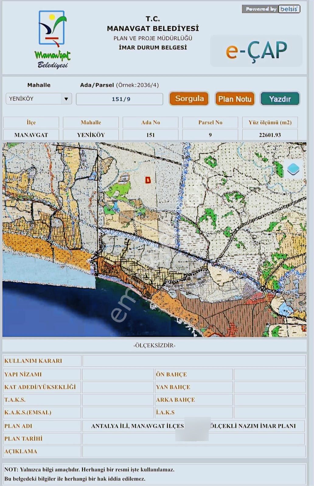Click the YAN BAHÇE label
This screenshot has height=486, width=314.
(x=173, y=387)
